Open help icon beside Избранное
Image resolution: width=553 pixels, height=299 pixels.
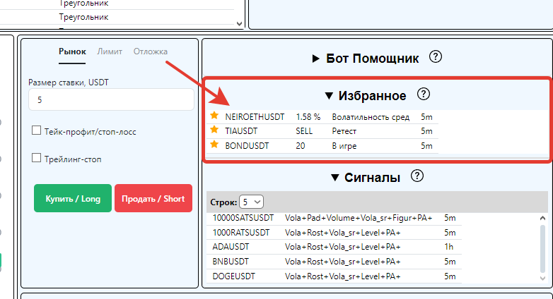click(x=424, y=94)
